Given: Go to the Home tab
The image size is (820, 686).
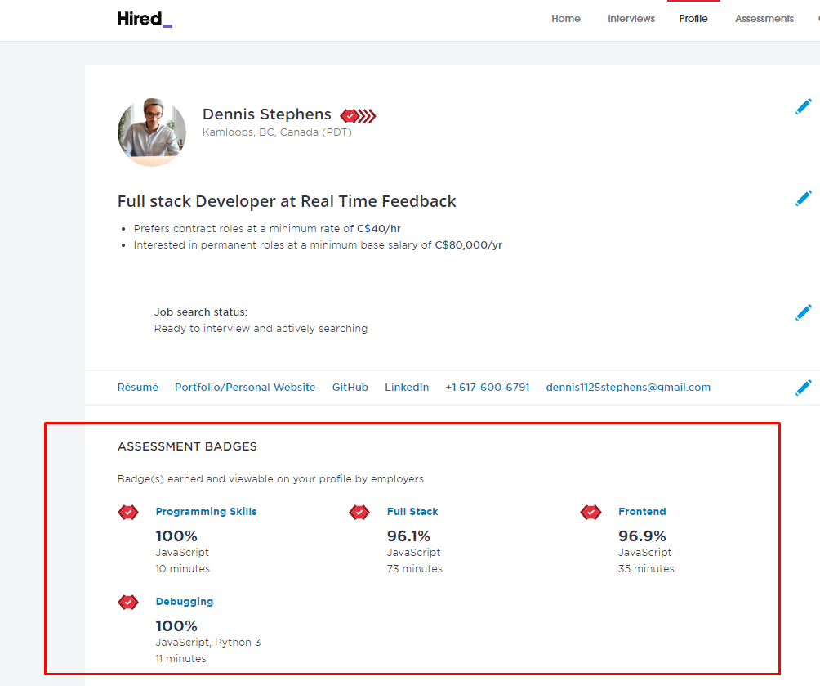Looking at the screenshot, I should coord(566,19).
